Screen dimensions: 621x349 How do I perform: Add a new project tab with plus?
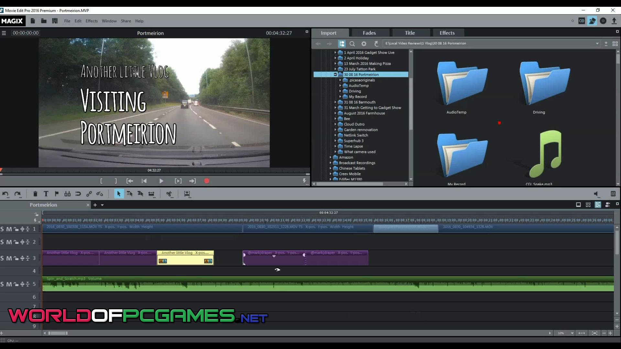pyautogui.click(x=95, y=205)
